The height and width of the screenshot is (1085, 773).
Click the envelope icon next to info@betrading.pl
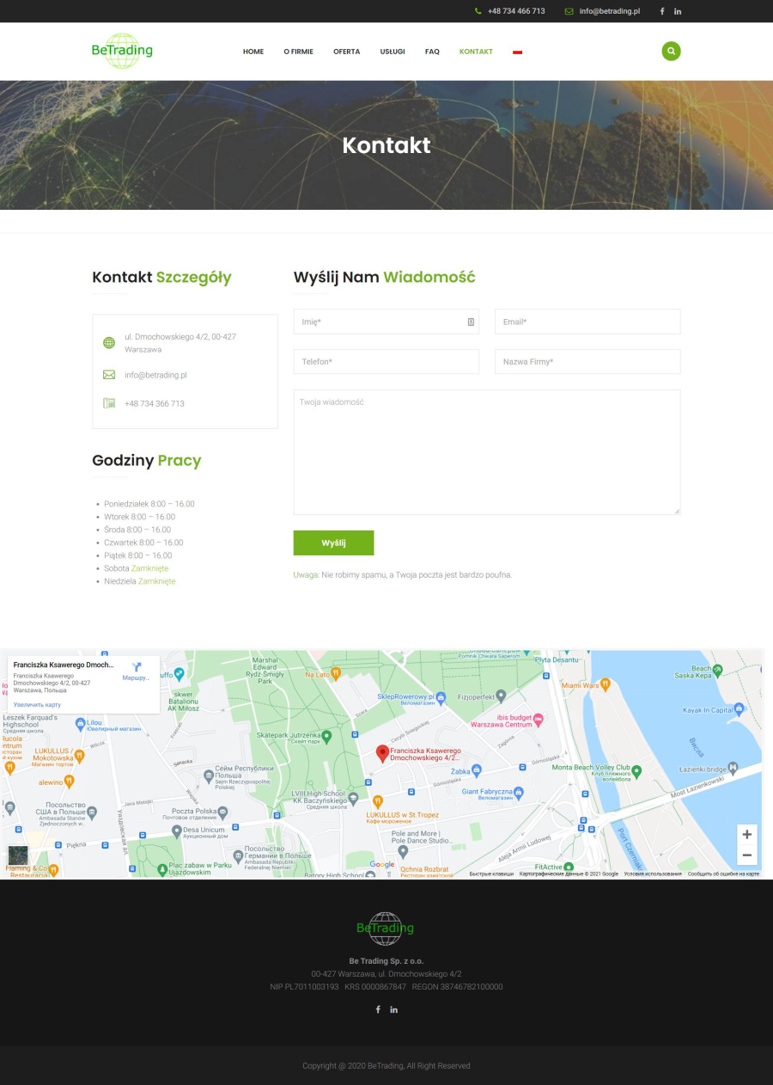(x=569, y=11)
